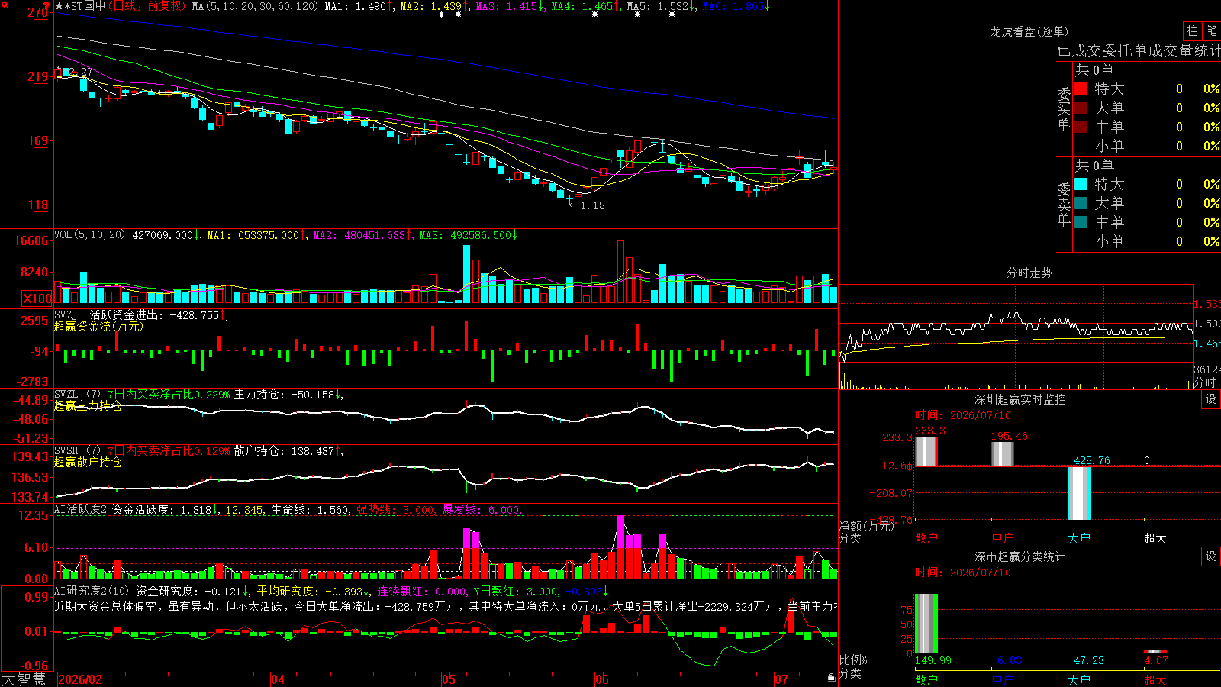1221x687 pixels.
Task: Click the 大户 label in 深市超赢分类统计
Action: pyautogui.click(x=1079, y=679)
